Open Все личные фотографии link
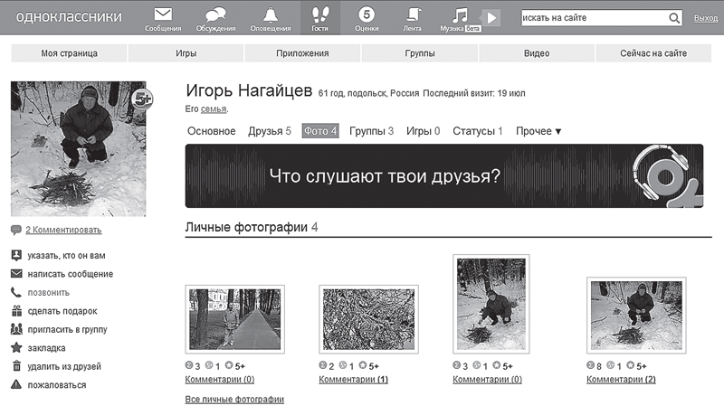Image resolution: width=724 pixels, height=415 pixels. [233, 399]
